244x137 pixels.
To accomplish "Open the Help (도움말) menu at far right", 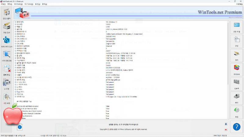I will (239, 4).
